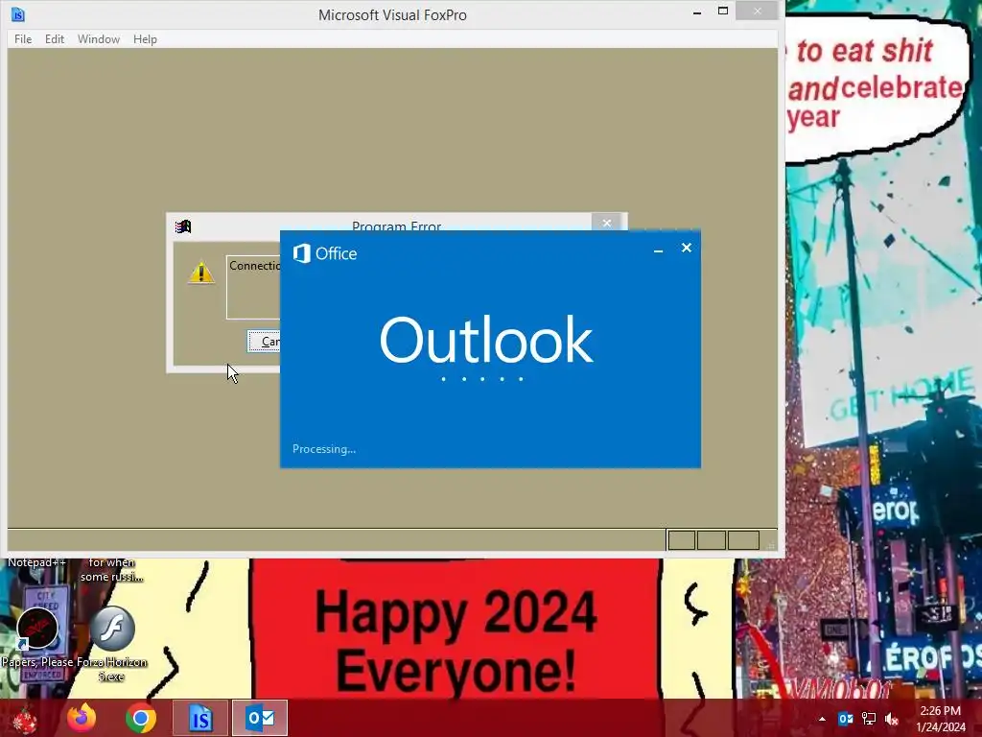Click the Office logo on splash screen
The image size is (982, 737).
coord(325,253)
